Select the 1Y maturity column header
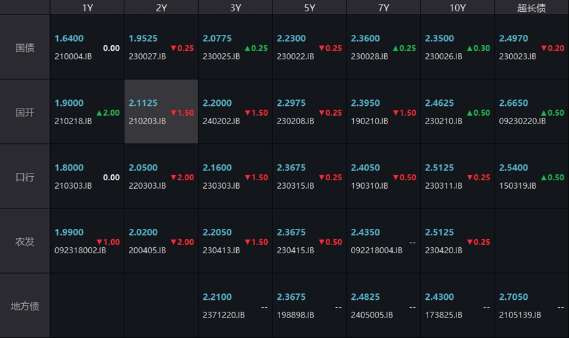This screenshot has height=338, width=569. tap(87, 8)
